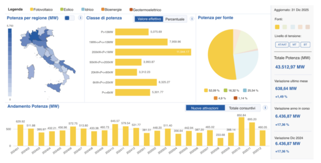The height and width of the screenshot is (163, 321).
Task: Click the 202512 bar with value 460.05
Action: pyautogui.click(x=263, y=138)
